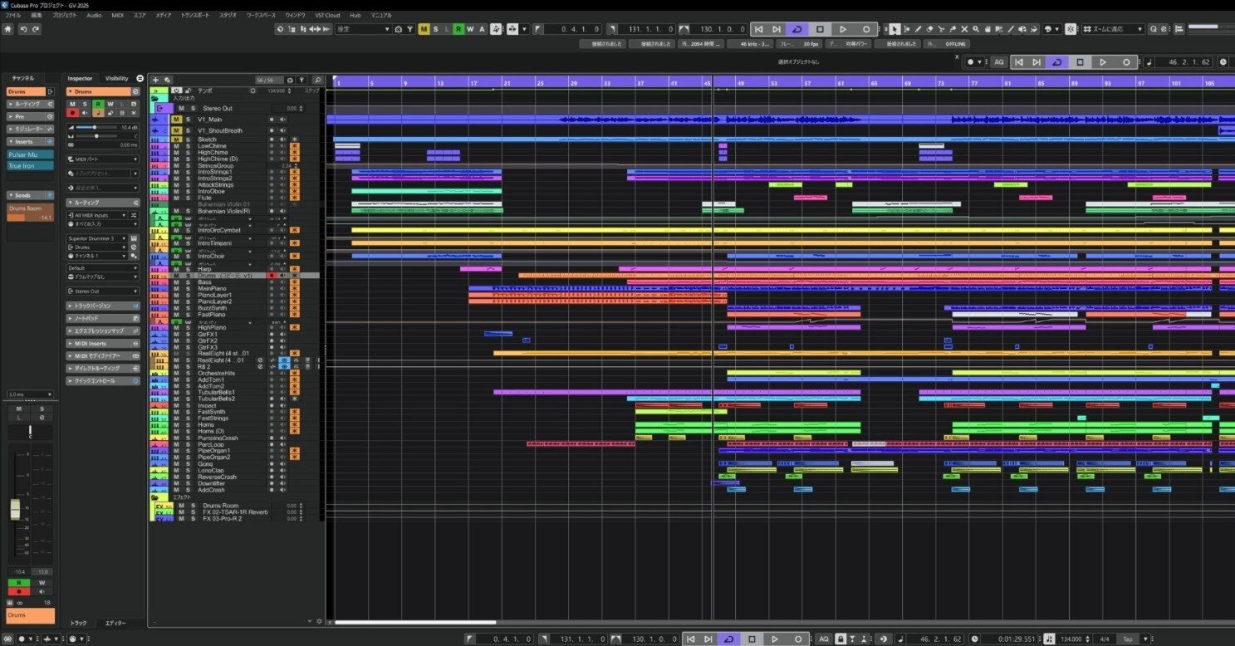Select the Object Selection arrow tool
1235x646 pixels.
coord(894,29)
